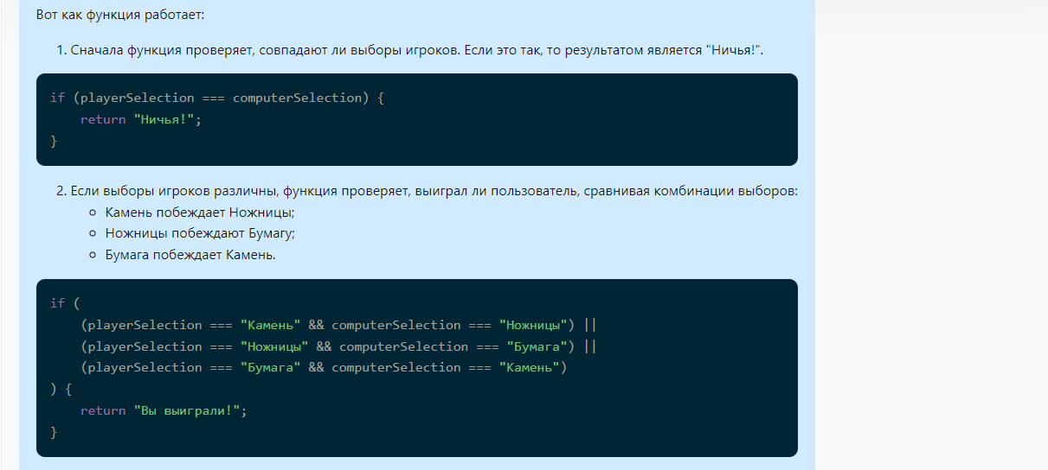Click the closing brace of the first code block

tap(54, 140)
